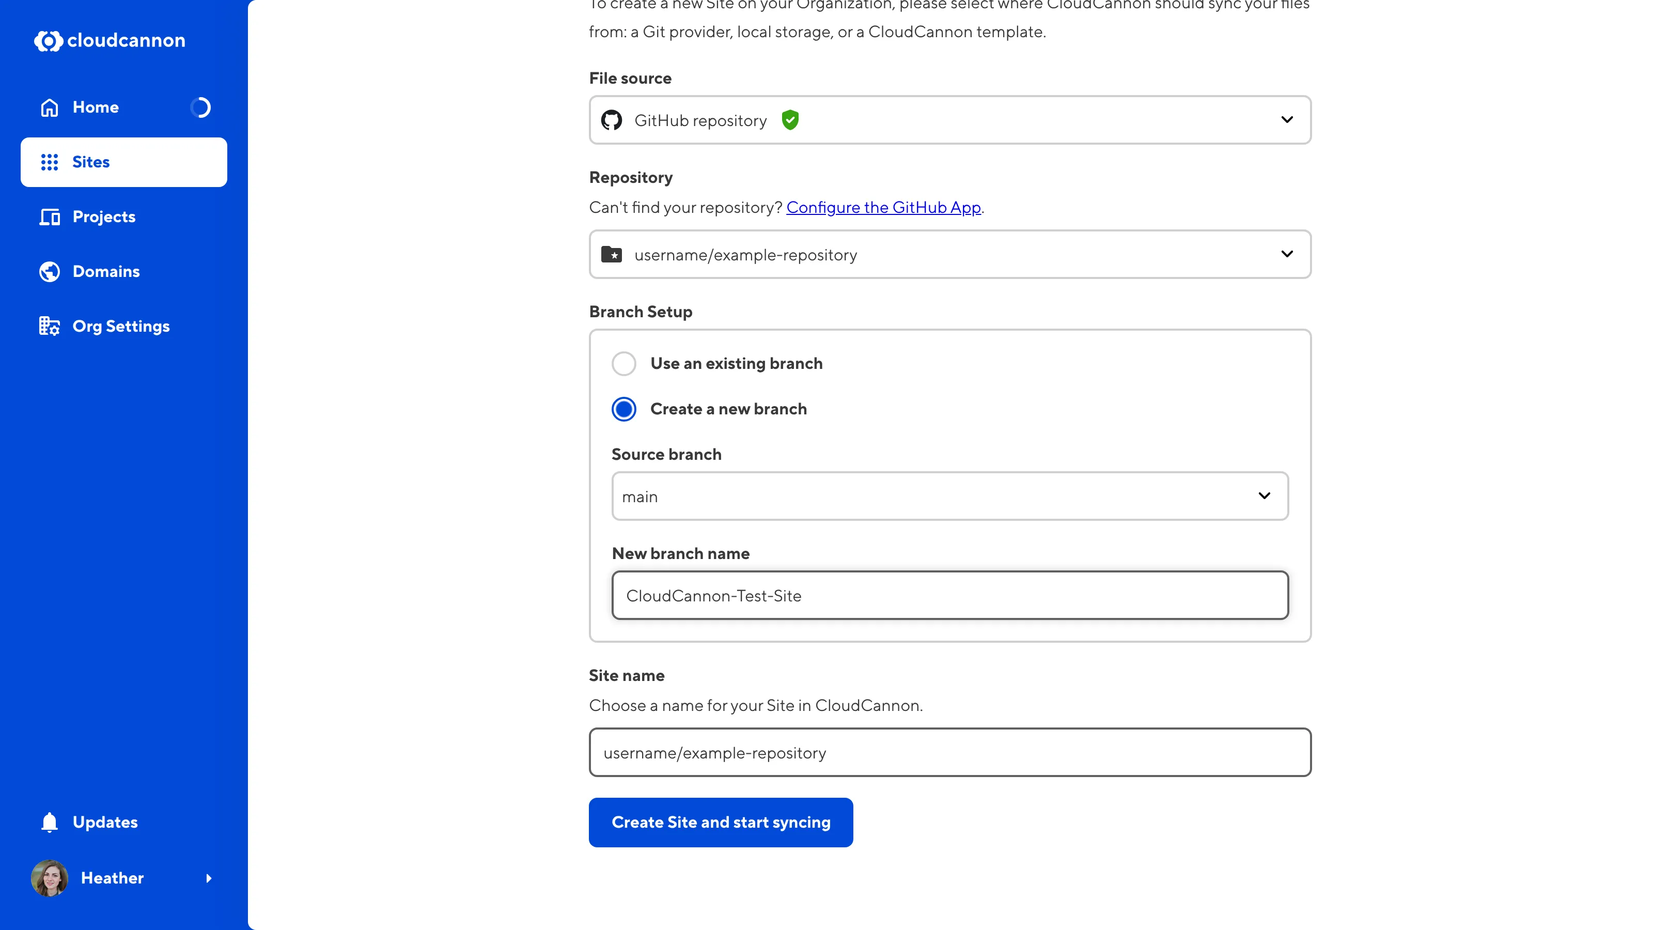Open the Source branch dropdown showing main

pos(1264,496)
